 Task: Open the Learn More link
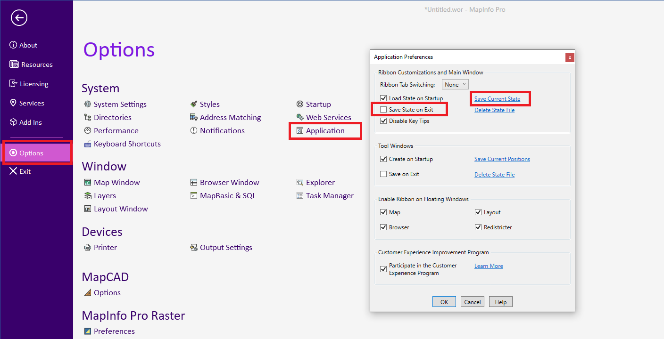tap(489, 266)
